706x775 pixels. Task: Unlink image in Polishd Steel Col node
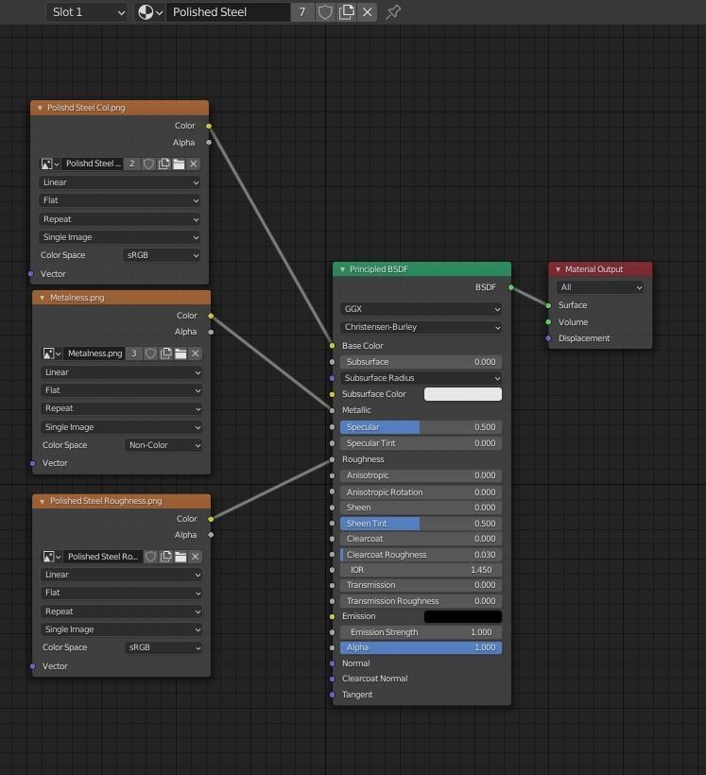194,164
